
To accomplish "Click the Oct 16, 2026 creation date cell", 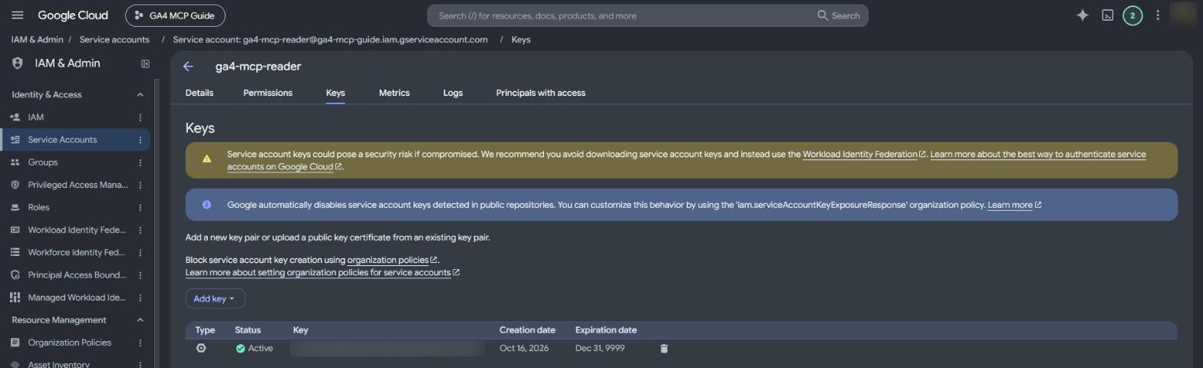I will coord(524,348).
